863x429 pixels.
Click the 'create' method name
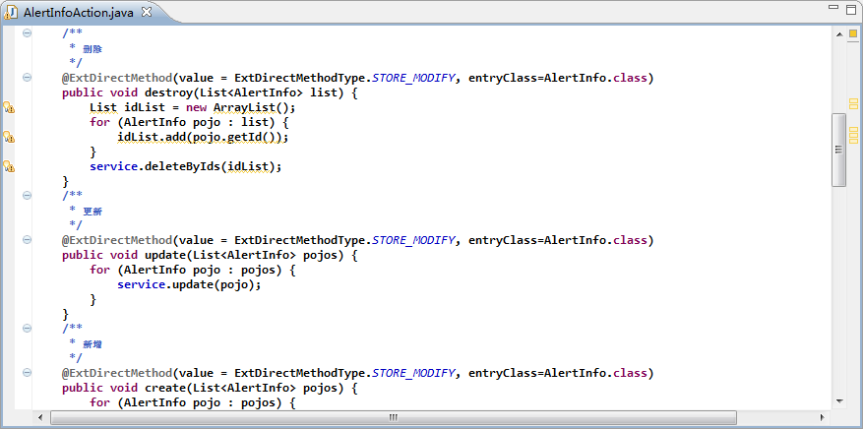point(163,389)
